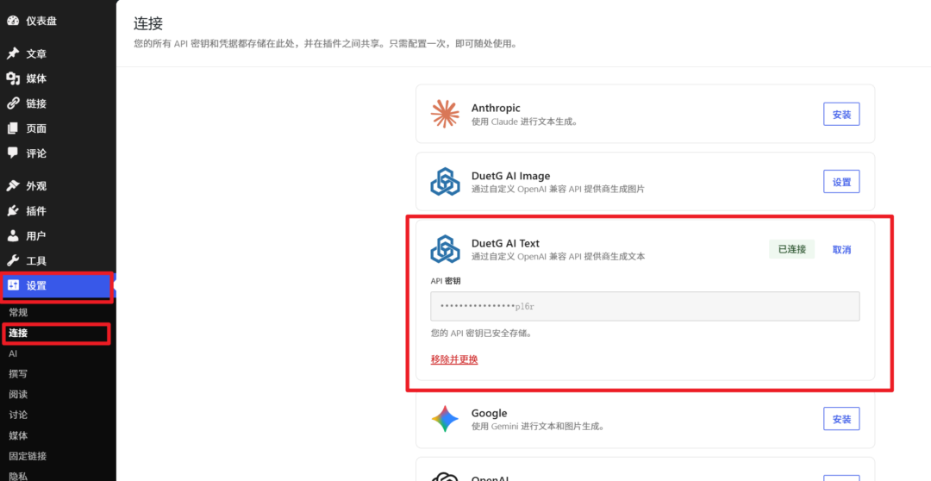This screenshot has height=481, width=931.
Task: Click the Dashboard gauge icon
Action: click(x=12, y=21)
